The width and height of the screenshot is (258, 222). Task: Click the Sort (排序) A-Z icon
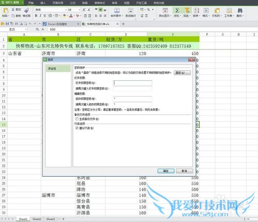[x=196, y=10]
